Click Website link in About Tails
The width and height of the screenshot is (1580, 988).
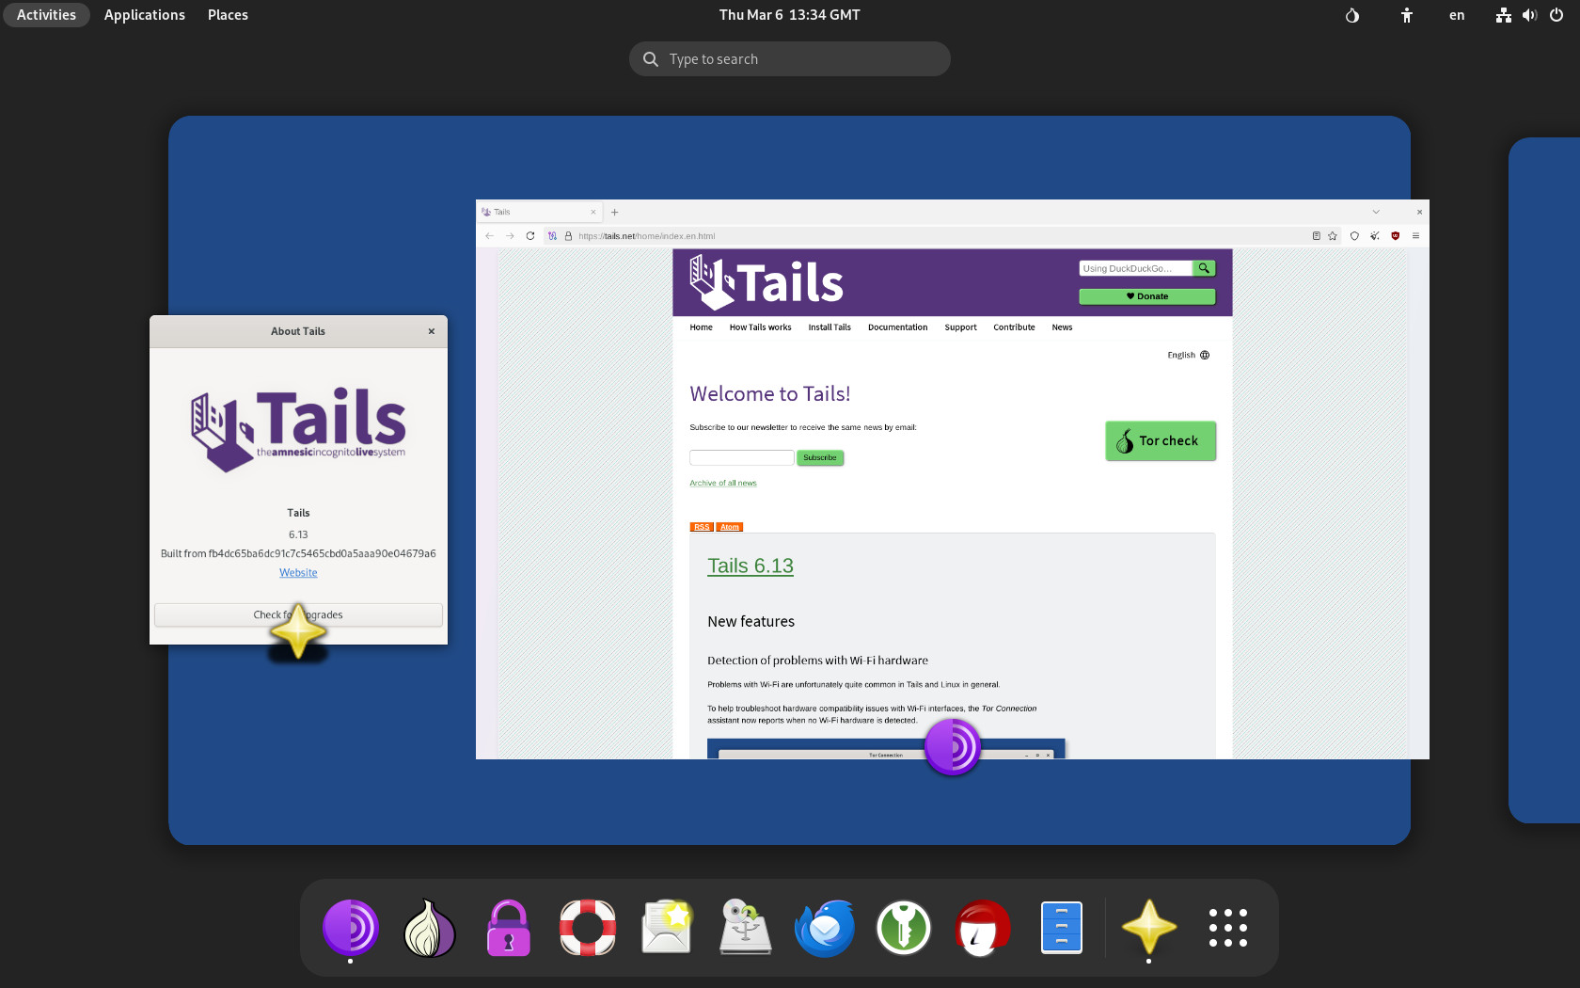298,573
